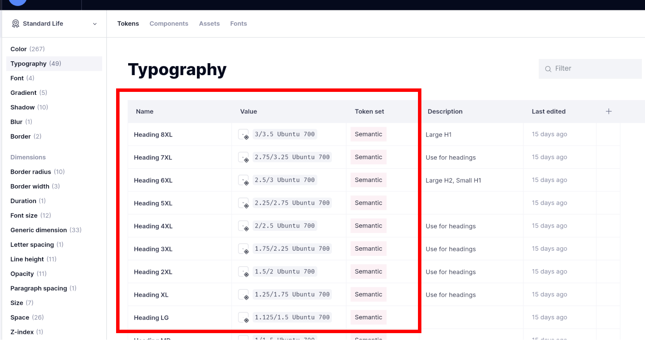
Task: Open the Standard Life brand dropdown
Action: (x=54, y=24)
